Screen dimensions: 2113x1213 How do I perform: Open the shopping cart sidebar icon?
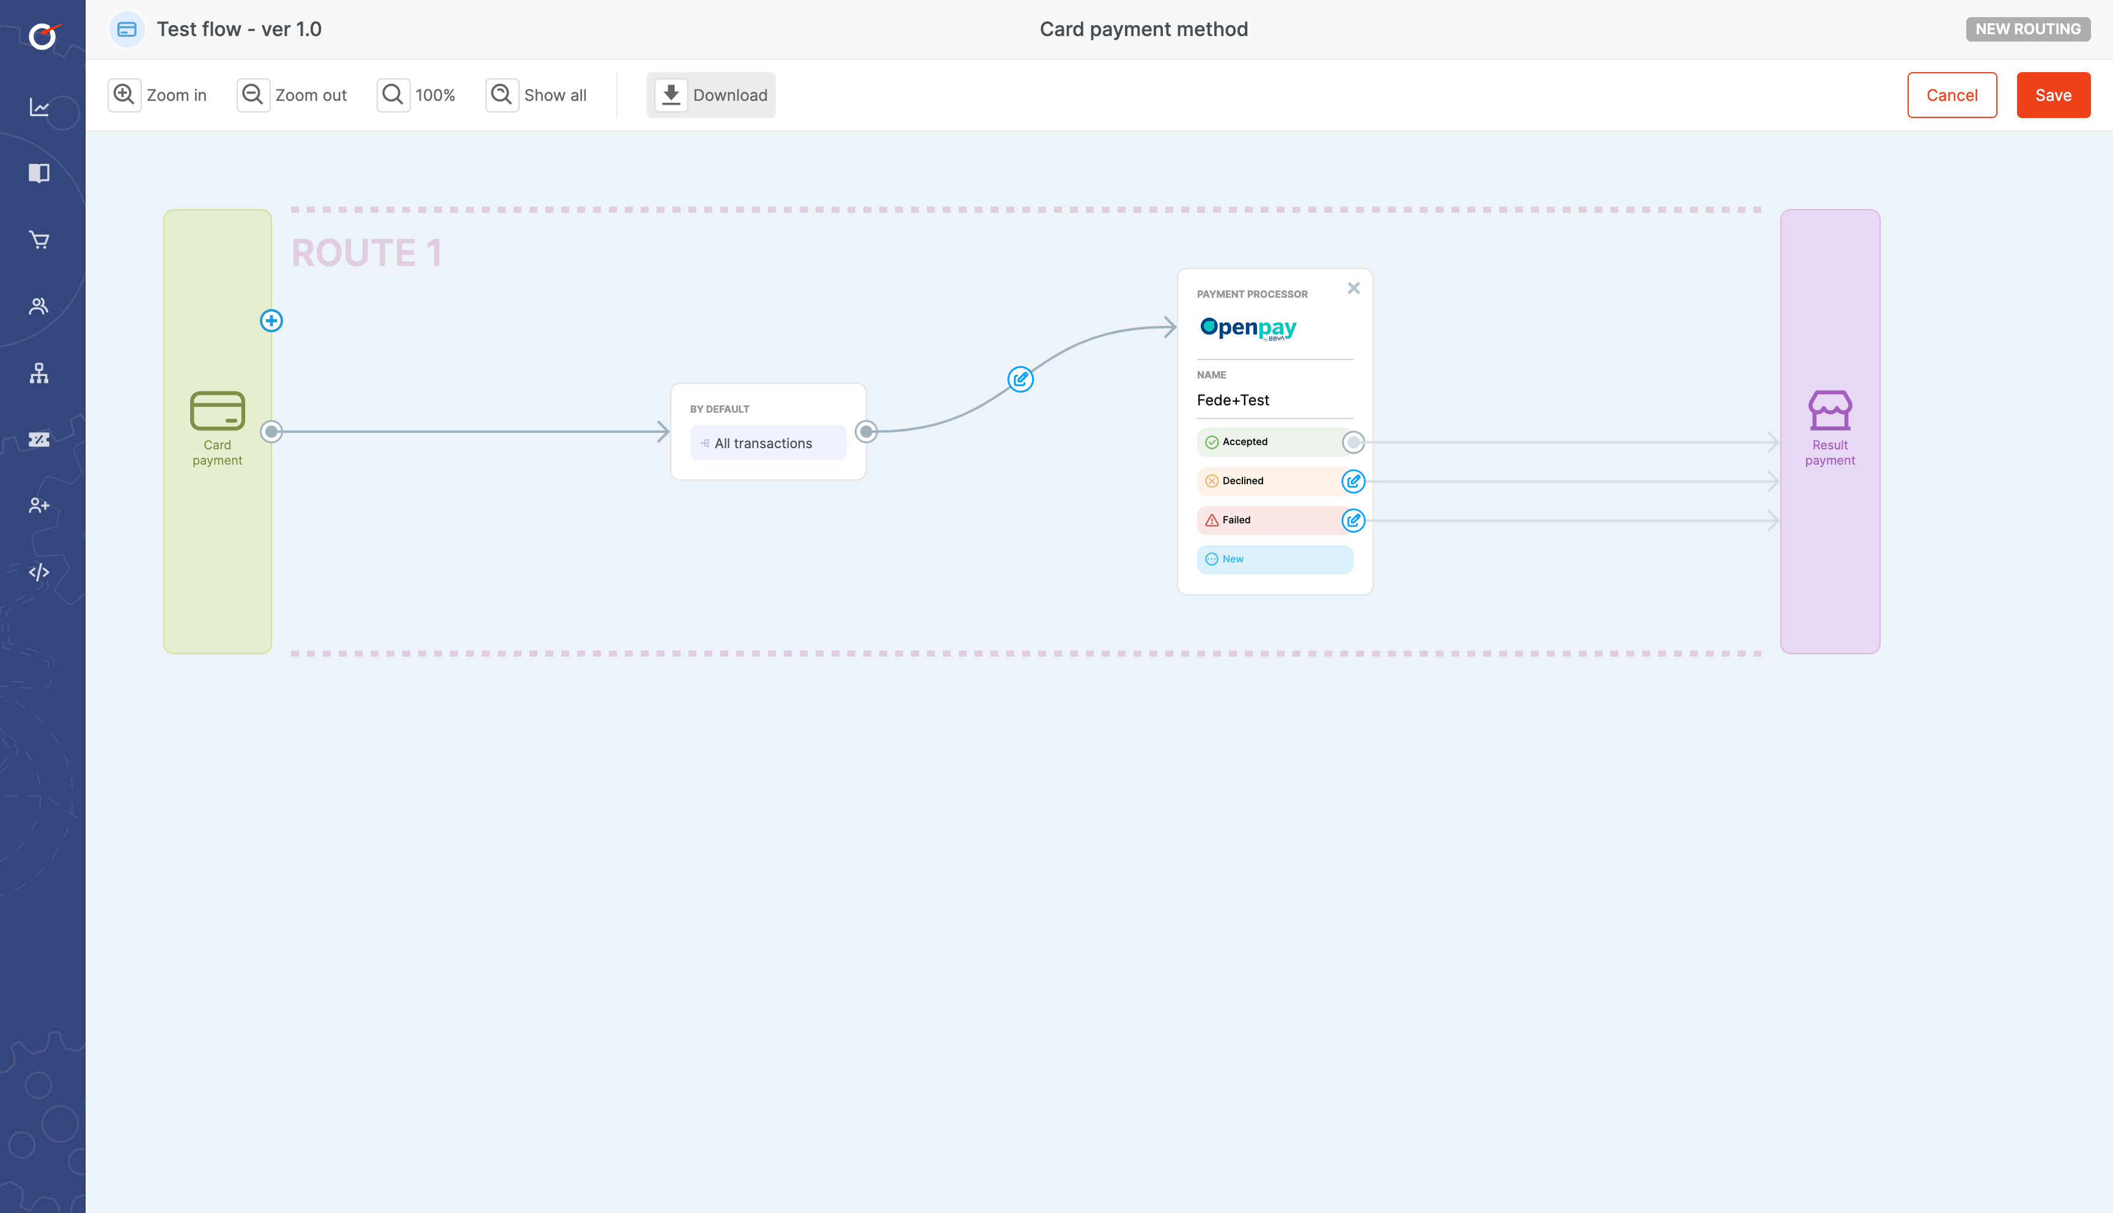[39, 240]
